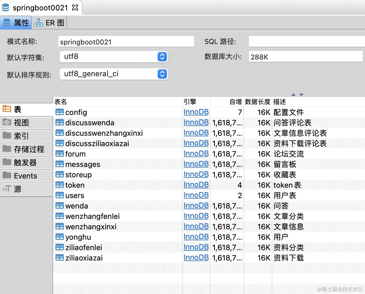Click the config table icon
365x294 pixels.
tap(59, 112)
